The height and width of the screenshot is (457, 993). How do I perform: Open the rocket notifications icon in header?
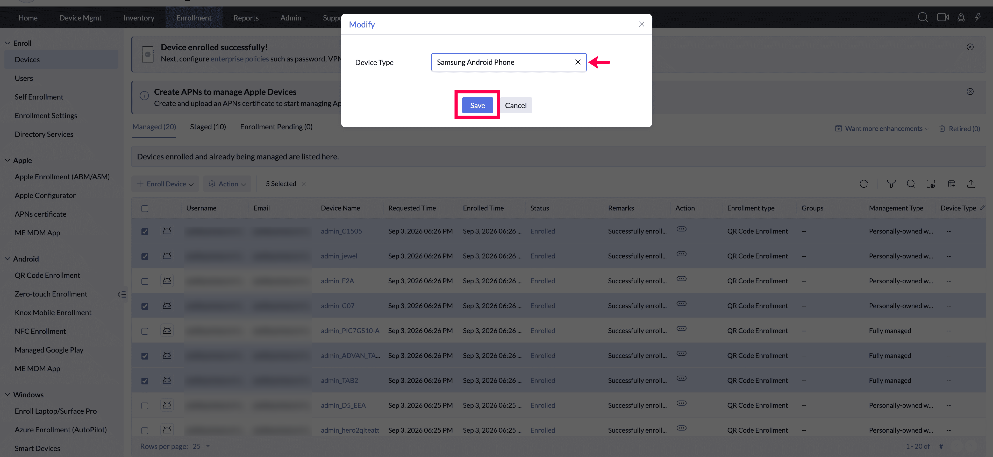tap(961, 17)
